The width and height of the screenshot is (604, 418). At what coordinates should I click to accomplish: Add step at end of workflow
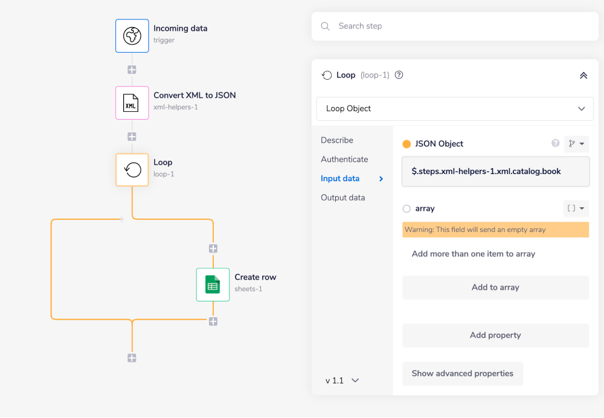point(132,358)
